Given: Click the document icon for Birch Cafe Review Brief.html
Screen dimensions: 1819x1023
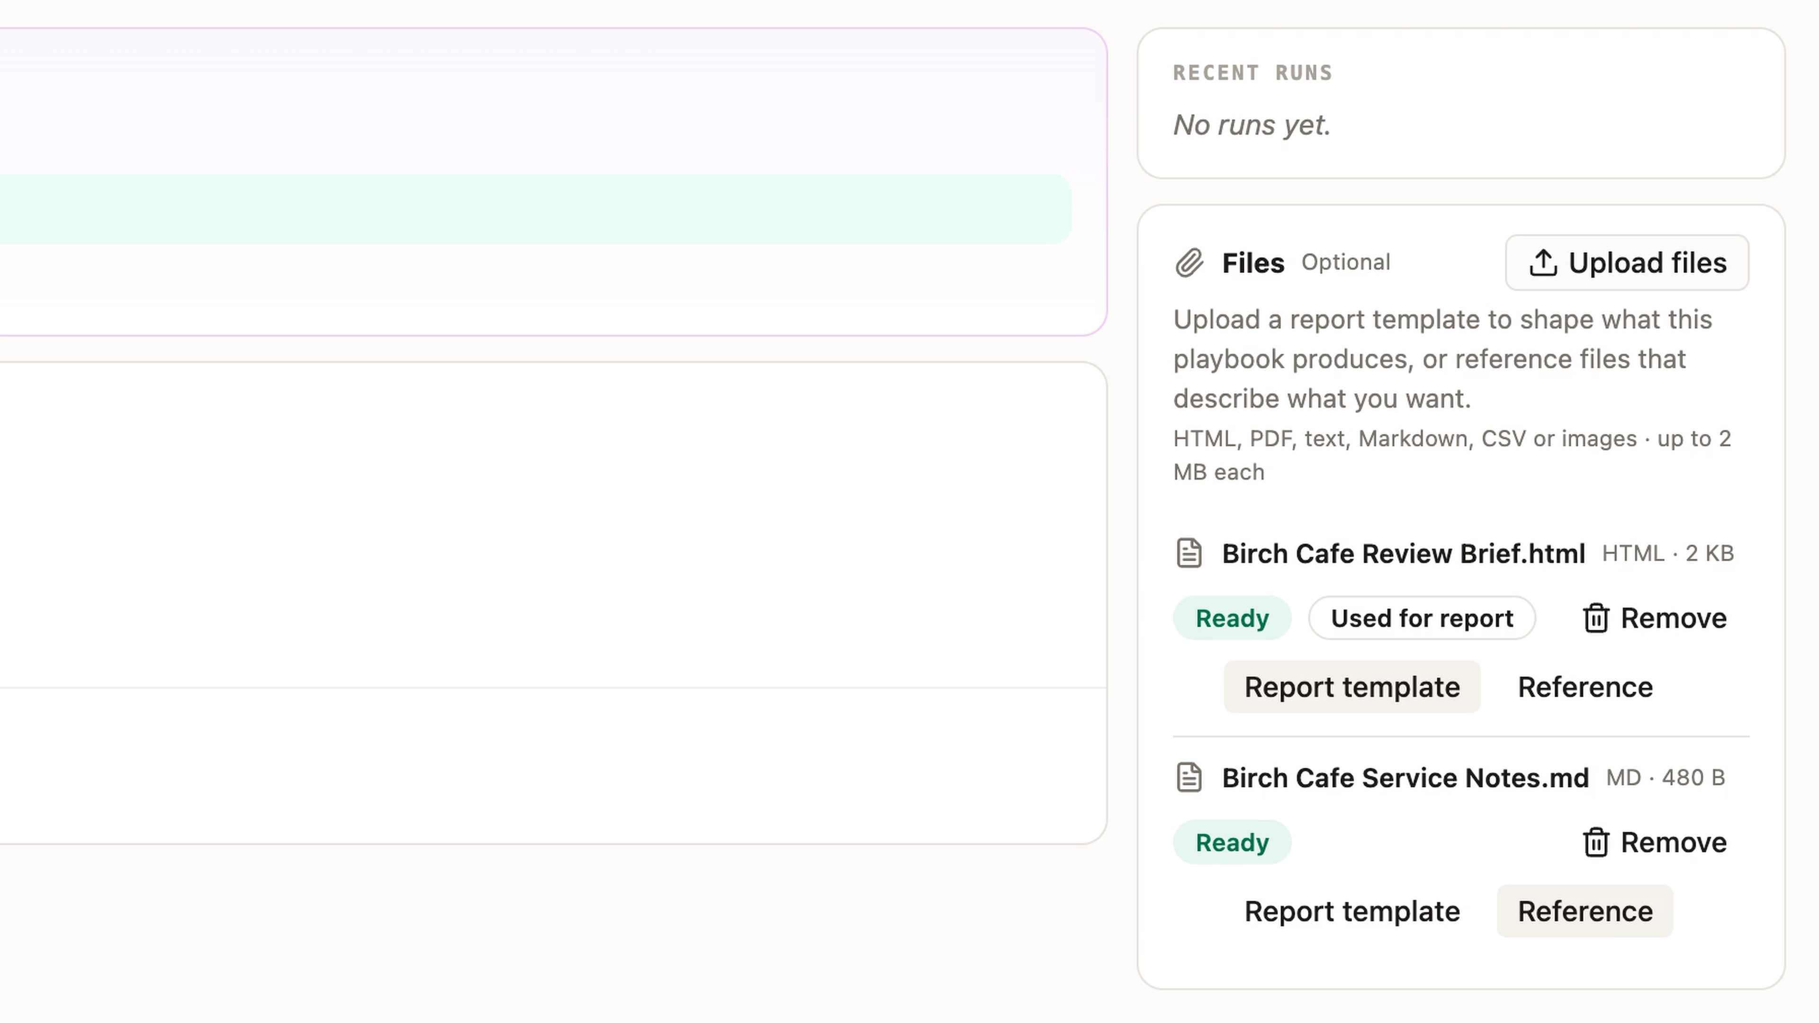Looking at the screenshot, I should [1189, 553].
